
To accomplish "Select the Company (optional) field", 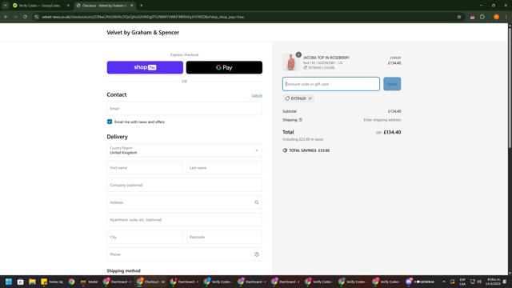I will 185,185.
